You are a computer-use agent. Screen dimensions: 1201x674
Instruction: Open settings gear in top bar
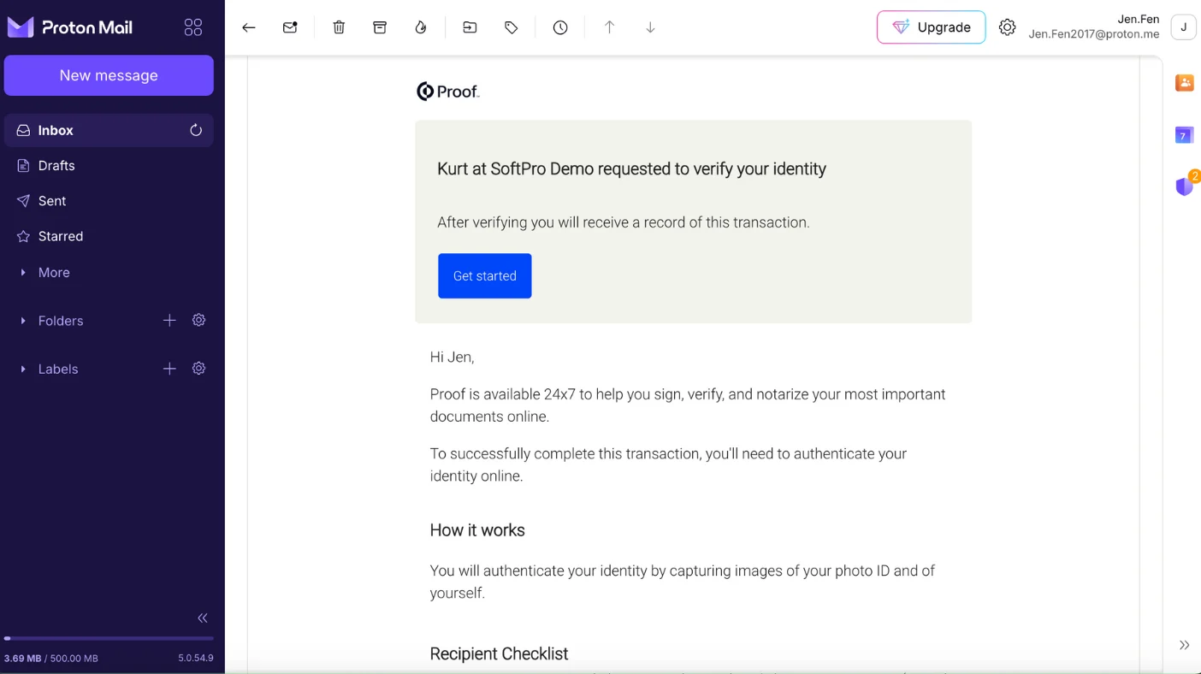pyautogui.click(x=1008, y=27)
